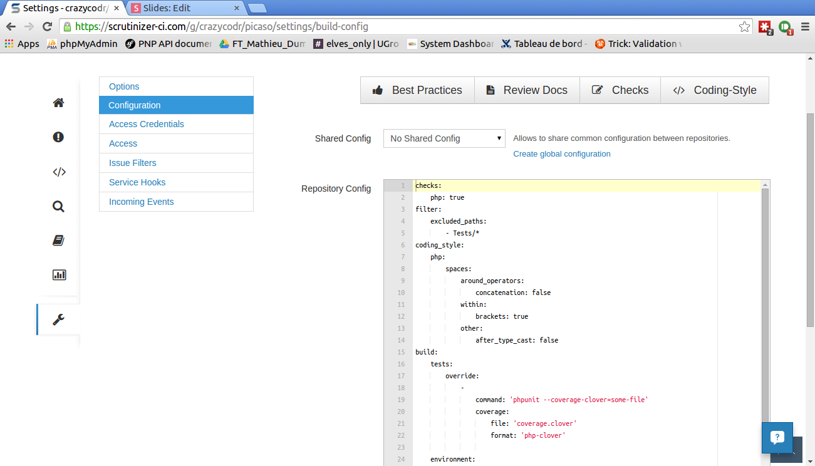
Task: Click the browser forward arrow
Action: pyautogui.click(x=29, y=26)
